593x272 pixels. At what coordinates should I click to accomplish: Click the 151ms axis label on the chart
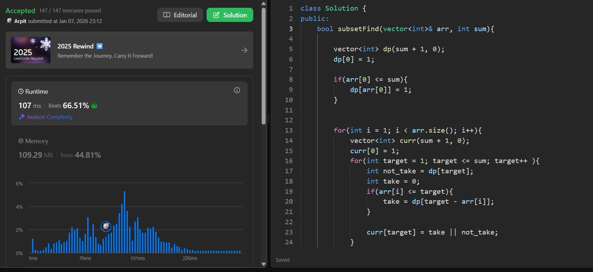click(137, 259)
